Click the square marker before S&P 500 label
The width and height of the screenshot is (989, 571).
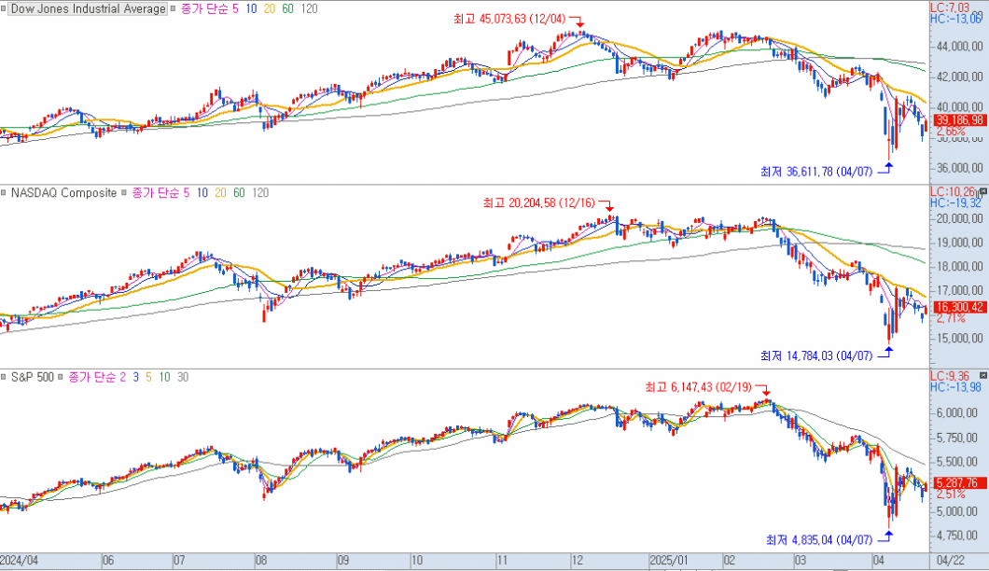click(5, 377)
